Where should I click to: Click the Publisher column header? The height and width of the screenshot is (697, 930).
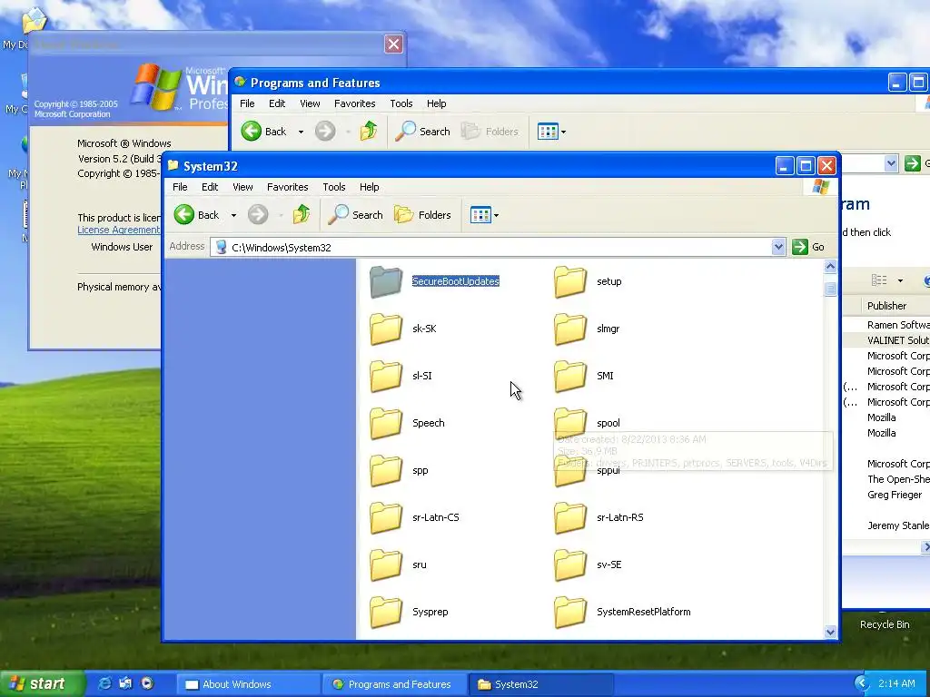(895, 306)
